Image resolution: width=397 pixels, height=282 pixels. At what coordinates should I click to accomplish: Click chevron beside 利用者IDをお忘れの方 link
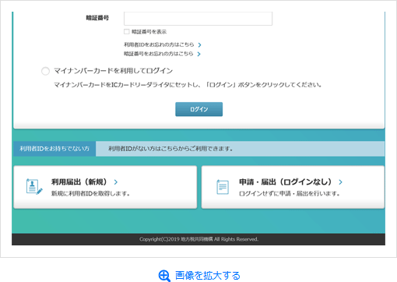pos(199,45)
